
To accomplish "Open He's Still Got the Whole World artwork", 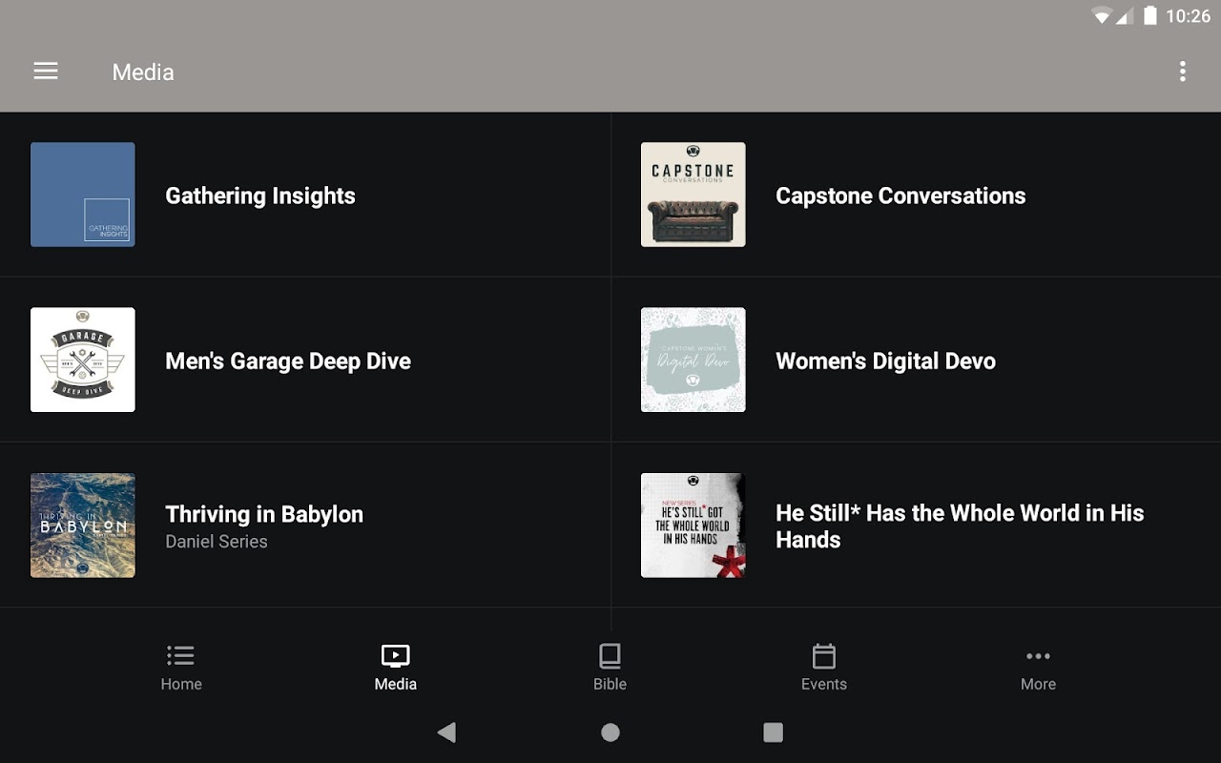I will 693,526.
